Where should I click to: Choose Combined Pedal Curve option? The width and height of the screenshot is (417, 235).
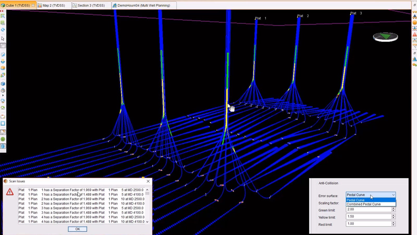[371, 204]
